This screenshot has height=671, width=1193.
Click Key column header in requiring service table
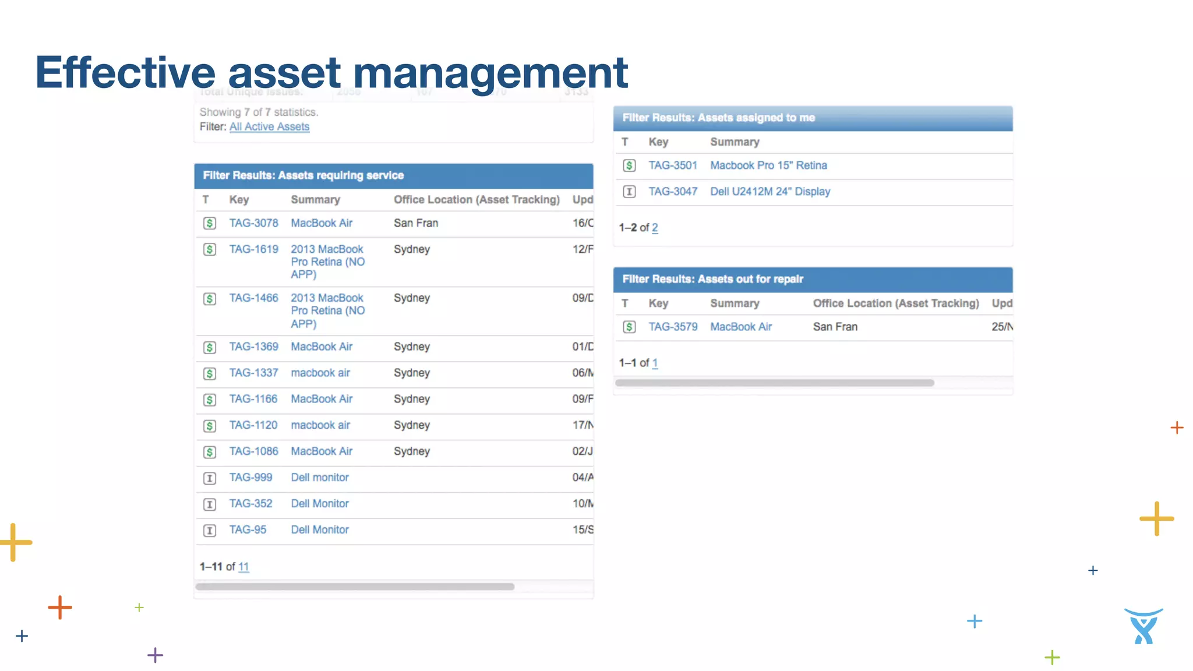pos(239,200)
